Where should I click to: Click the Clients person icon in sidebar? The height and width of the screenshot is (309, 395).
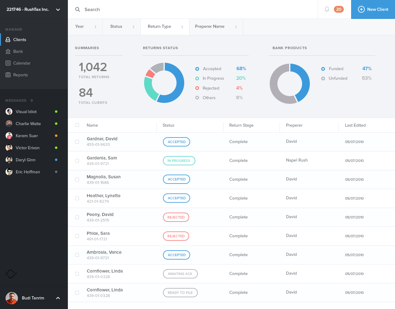coord(8,40)
